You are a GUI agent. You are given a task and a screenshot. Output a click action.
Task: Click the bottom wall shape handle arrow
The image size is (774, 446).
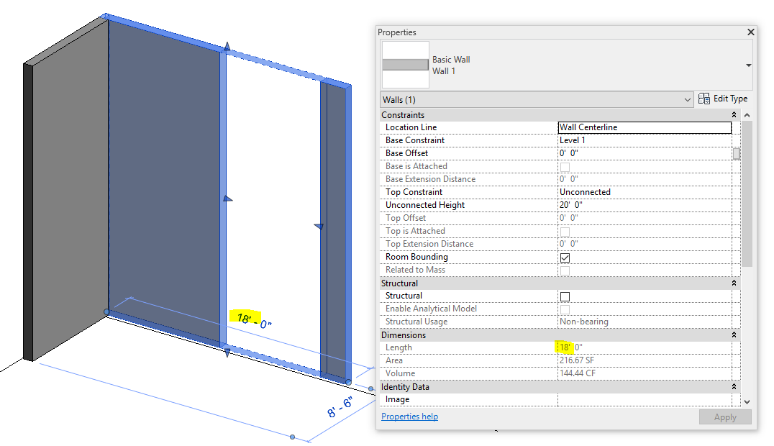tap(227, 352)
